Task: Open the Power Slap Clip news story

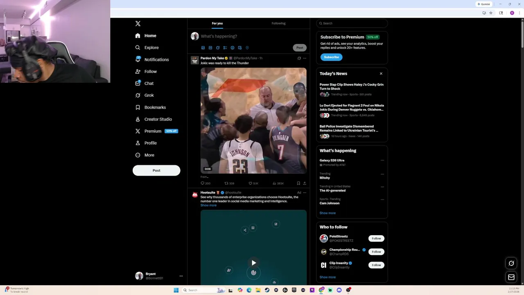Action: (x=352, y=89)
